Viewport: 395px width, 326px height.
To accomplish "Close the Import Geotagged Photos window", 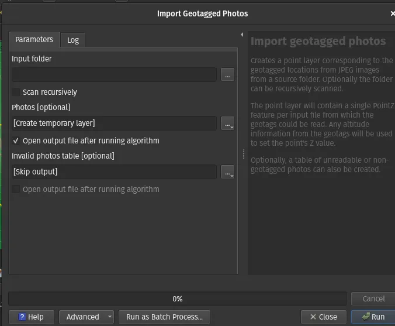I will (x=391, y=13).
